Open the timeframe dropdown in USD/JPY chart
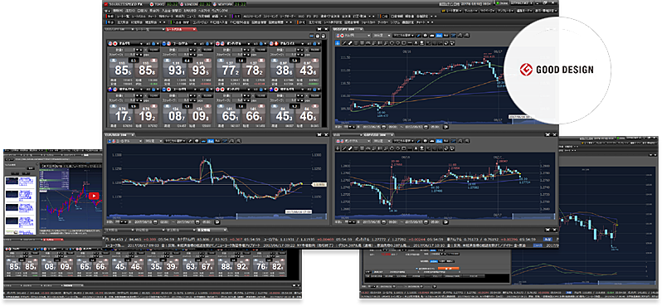 pos(389,36)
